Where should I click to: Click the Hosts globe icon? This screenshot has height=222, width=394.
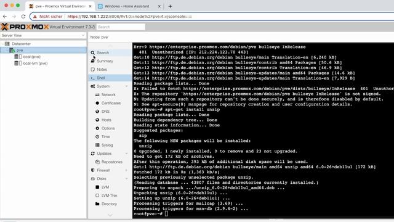(97, 120)
